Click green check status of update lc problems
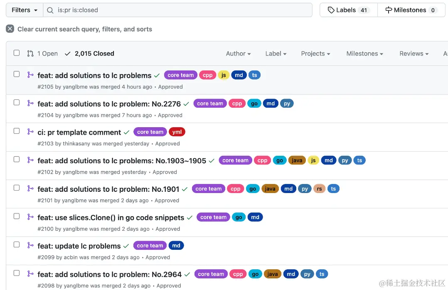 tap(126, 246)
